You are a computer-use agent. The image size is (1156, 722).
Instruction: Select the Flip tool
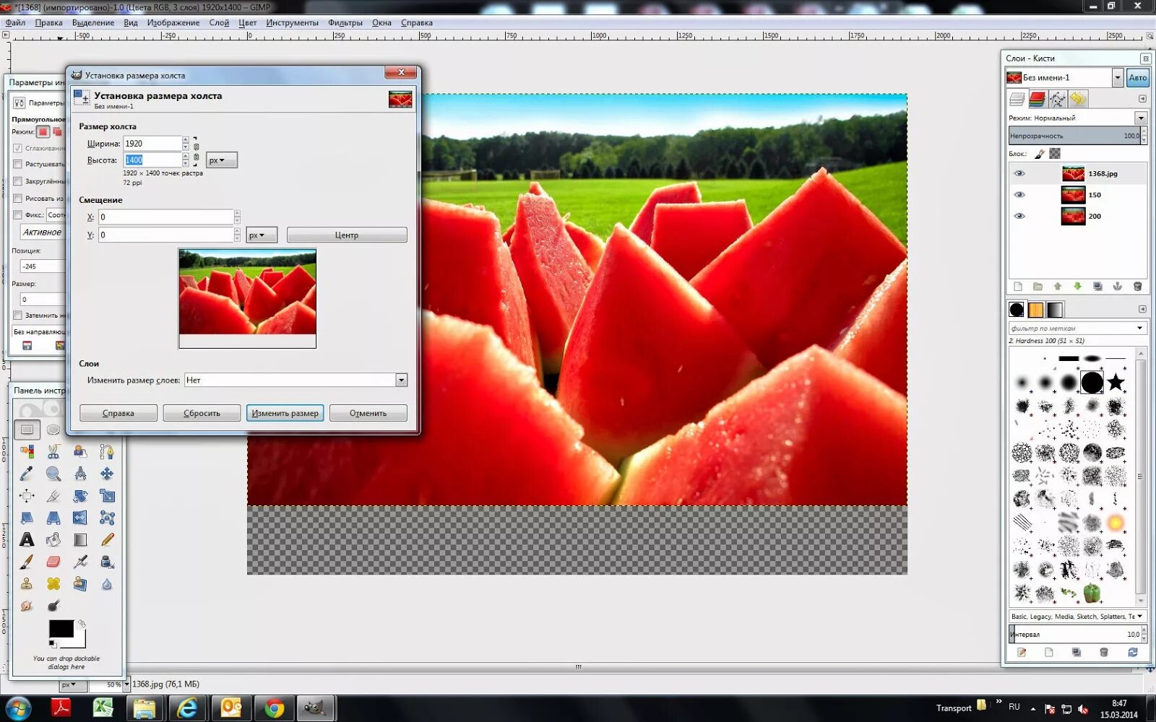tap(80, 518)
